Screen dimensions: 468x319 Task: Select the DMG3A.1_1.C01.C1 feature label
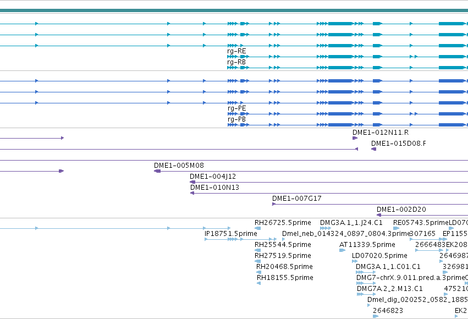(x=388, y=267)
